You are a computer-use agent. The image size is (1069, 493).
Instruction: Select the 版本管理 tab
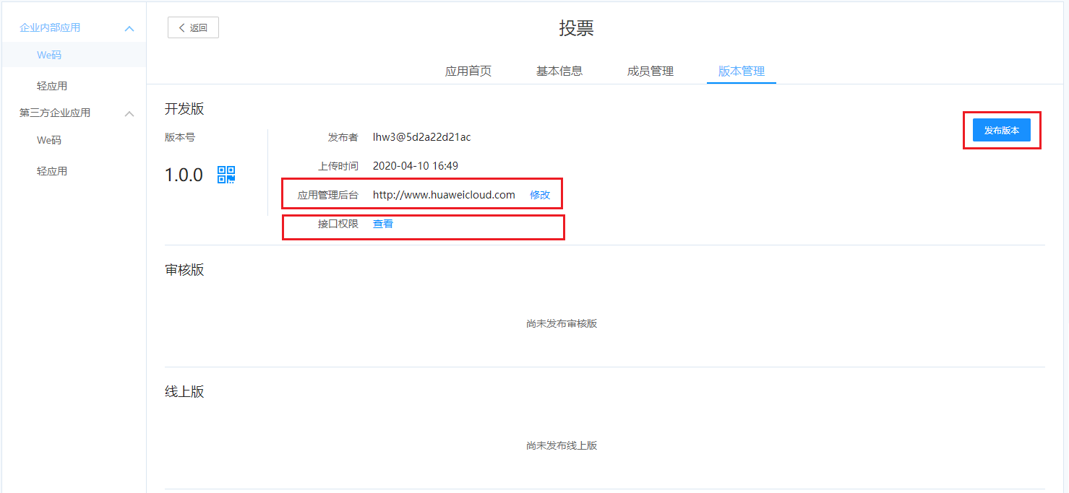point(742,71)
